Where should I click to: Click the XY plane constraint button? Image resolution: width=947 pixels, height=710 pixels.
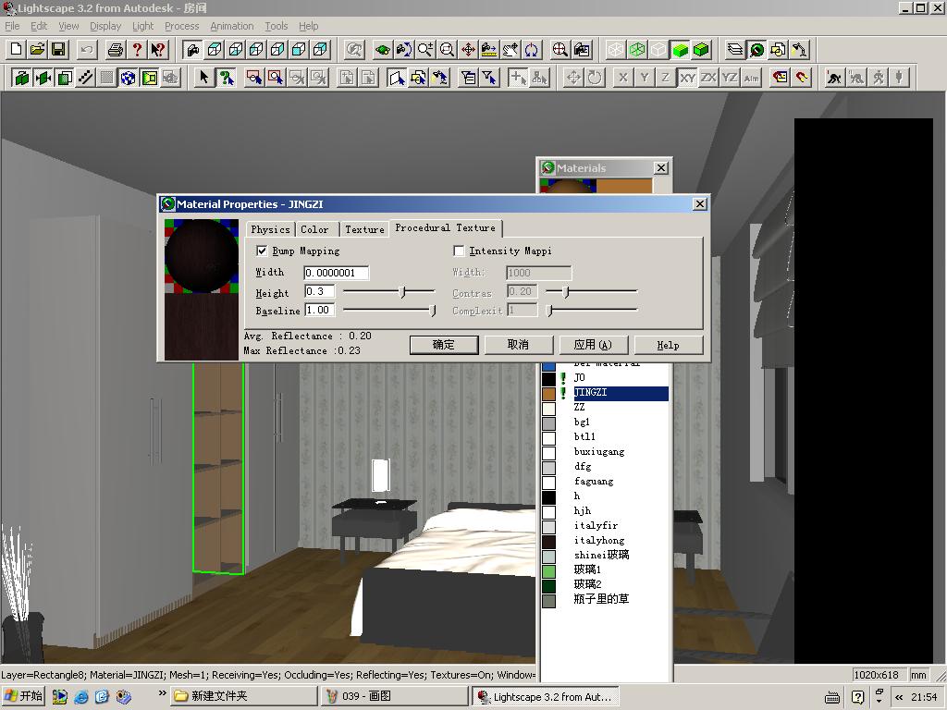click(x=687, y=78)
